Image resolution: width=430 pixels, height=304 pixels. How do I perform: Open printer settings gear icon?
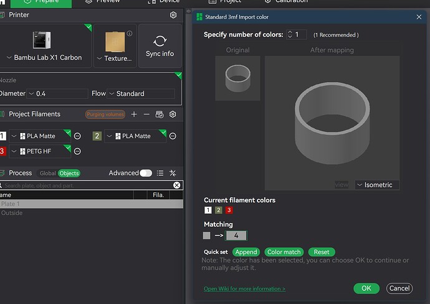coord(173,15)
